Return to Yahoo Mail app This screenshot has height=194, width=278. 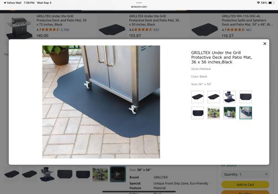click(13, 3)
